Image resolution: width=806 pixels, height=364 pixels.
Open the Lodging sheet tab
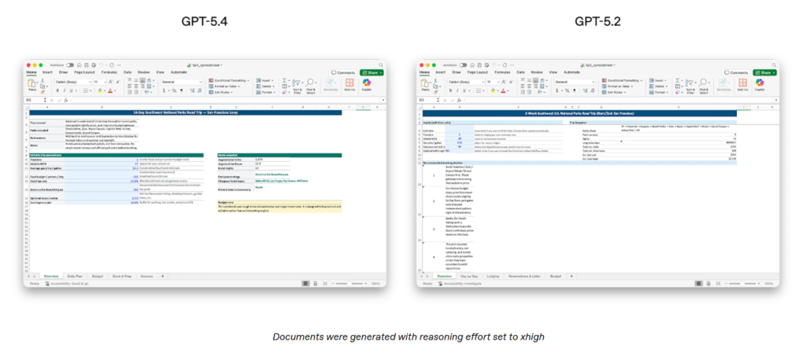click(493, 277)
